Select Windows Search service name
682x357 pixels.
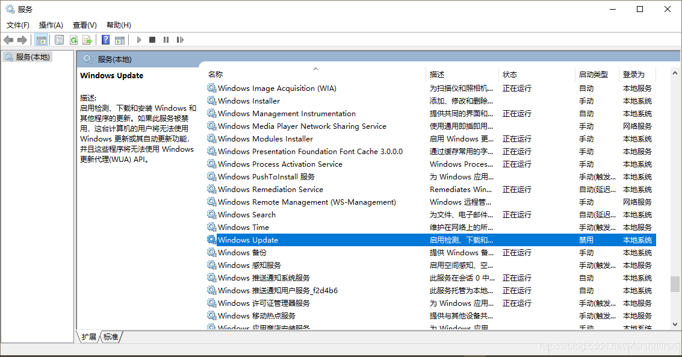(x=247, y=215)
